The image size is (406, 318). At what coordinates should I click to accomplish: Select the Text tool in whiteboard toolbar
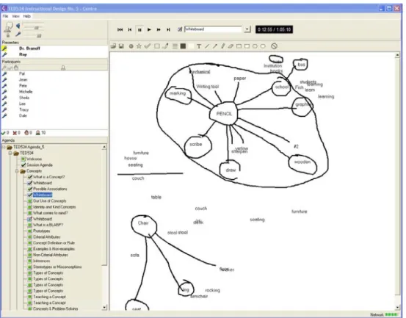199,46
